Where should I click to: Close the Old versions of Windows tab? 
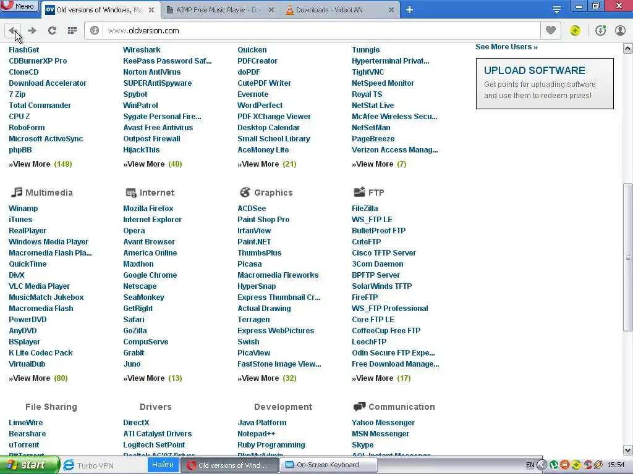click(151, 10)
